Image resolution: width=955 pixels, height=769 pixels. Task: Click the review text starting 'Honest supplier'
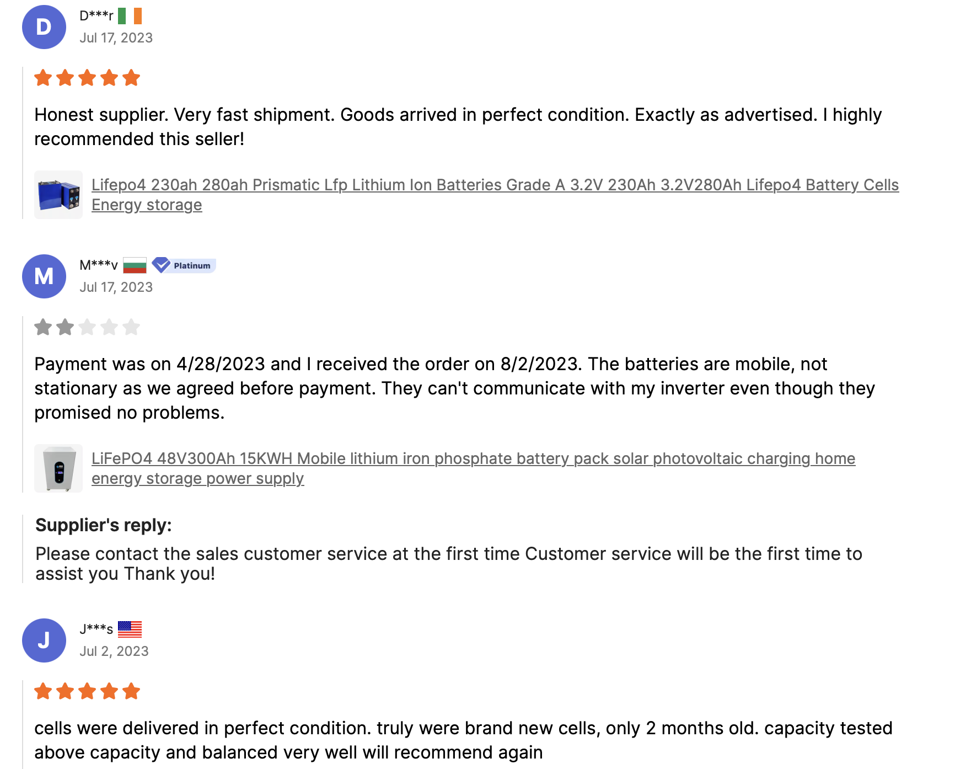click(x=458, y=127)
